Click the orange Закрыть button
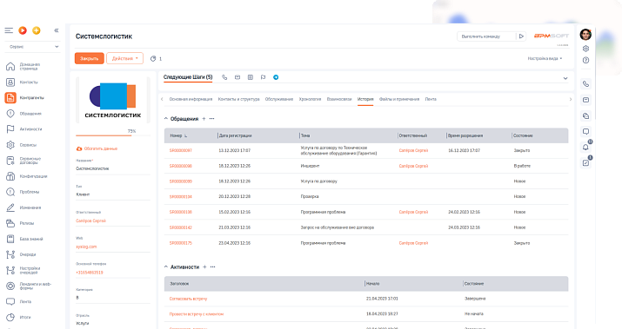This screenshot has width=622, height=329. coord(90,58)
